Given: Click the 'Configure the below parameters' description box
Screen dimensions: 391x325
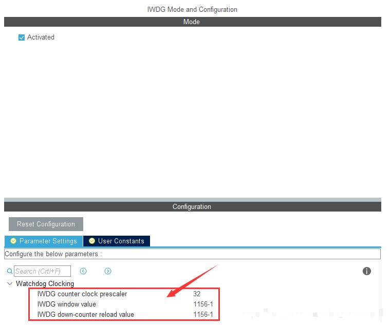Looking at the screenshot, I should coord(192,254).
